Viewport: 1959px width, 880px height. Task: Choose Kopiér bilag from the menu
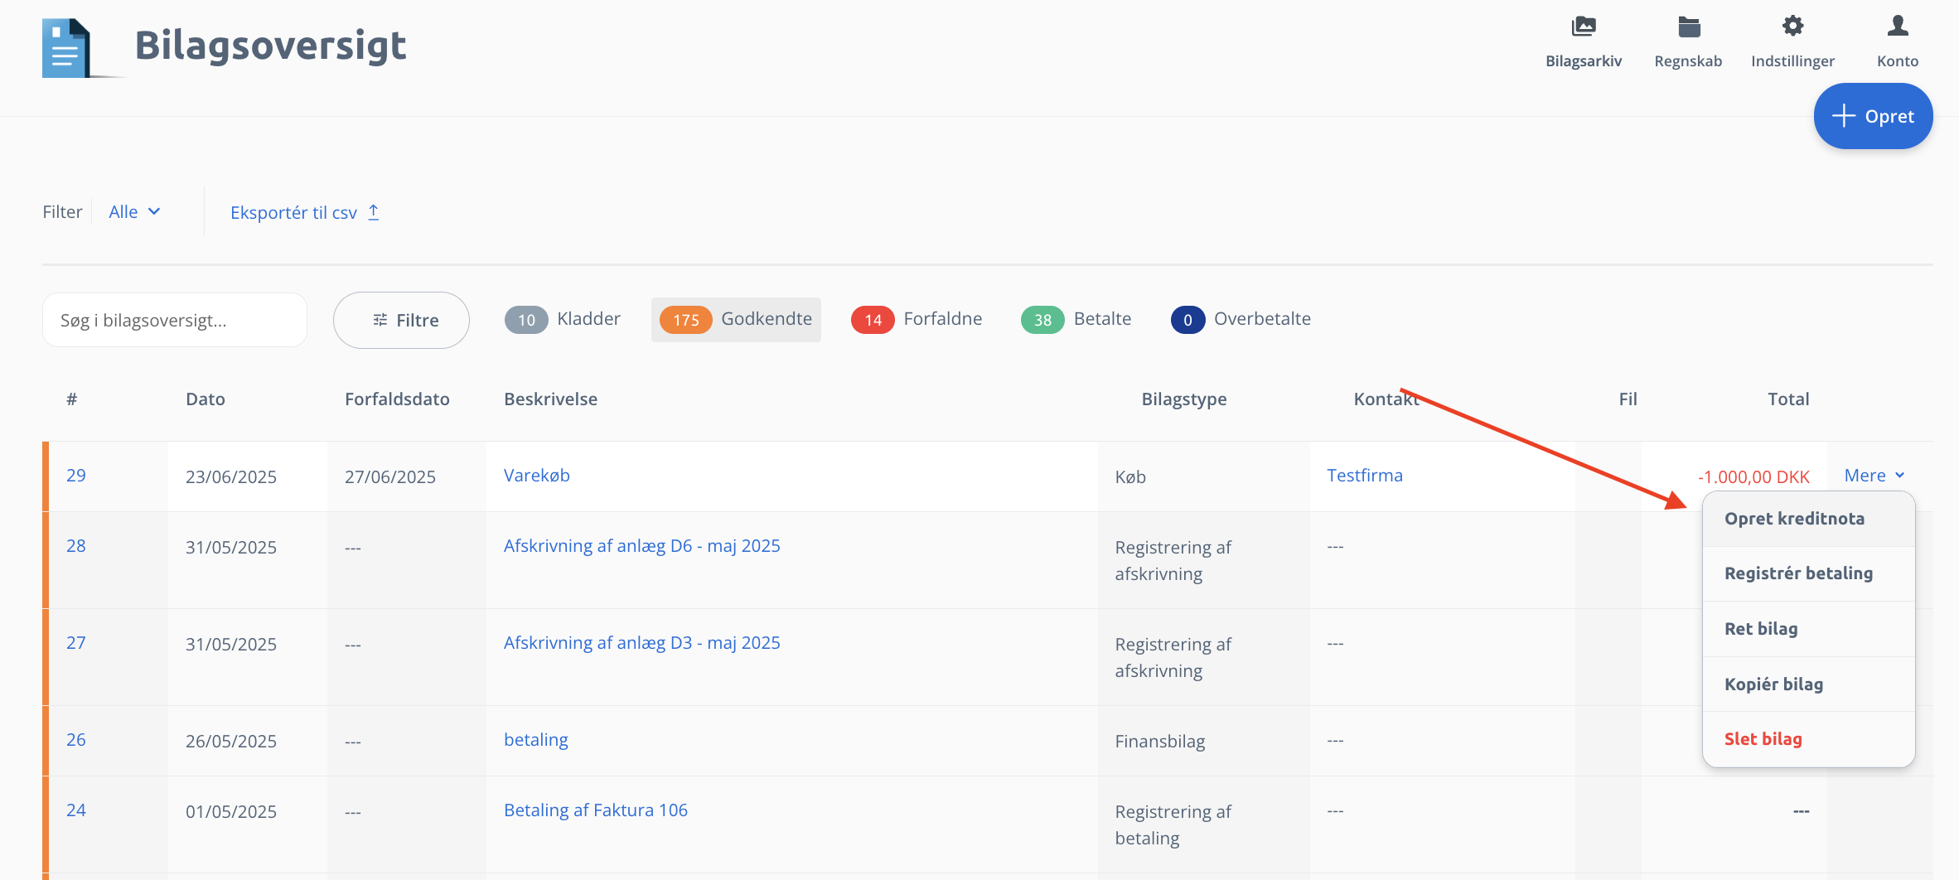click(1808, 684)
